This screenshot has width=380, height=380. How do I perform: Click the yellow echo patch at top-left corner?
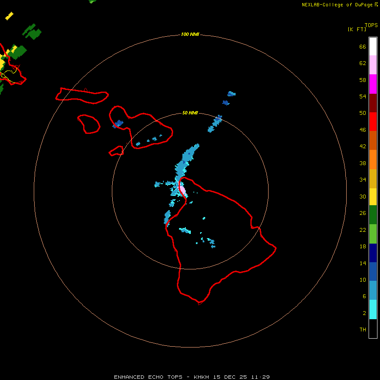(9, 16)
